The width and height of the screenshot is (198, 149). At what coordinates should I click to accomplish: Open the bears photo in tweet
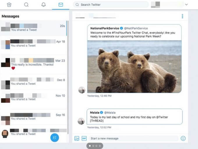point(134,66)
